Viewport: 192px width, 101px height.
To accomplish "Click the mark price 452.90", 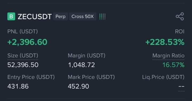I will (x=78, y=86).
